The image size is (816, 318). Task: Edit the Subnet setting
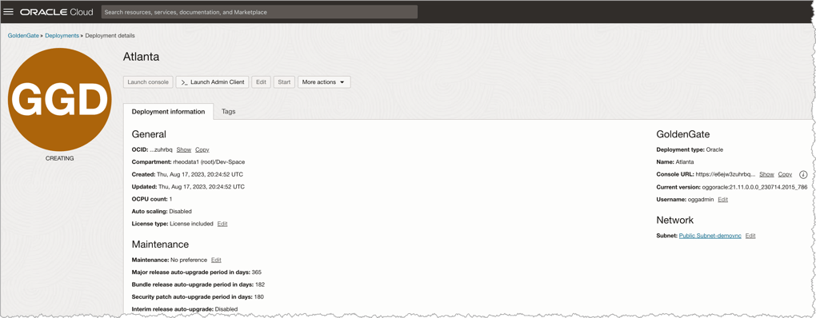[750, 236]
